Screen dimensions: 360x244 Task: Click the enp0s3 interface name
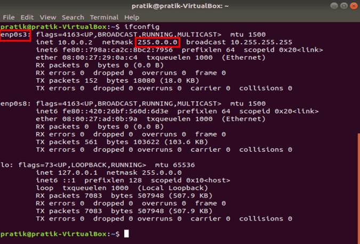15,35
